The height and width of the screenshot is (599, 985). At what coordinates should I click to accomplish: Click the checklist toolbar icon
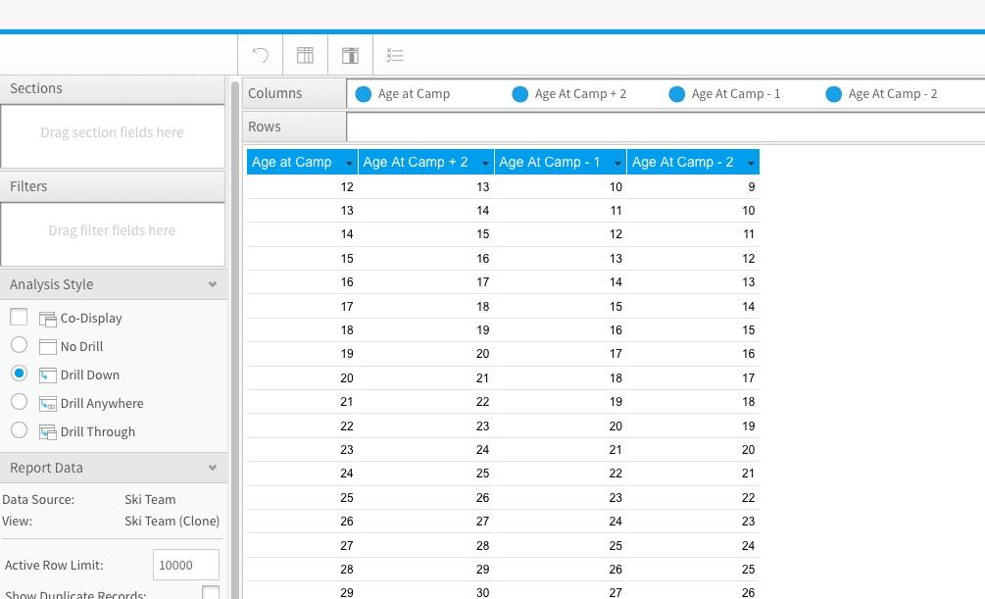395,55
